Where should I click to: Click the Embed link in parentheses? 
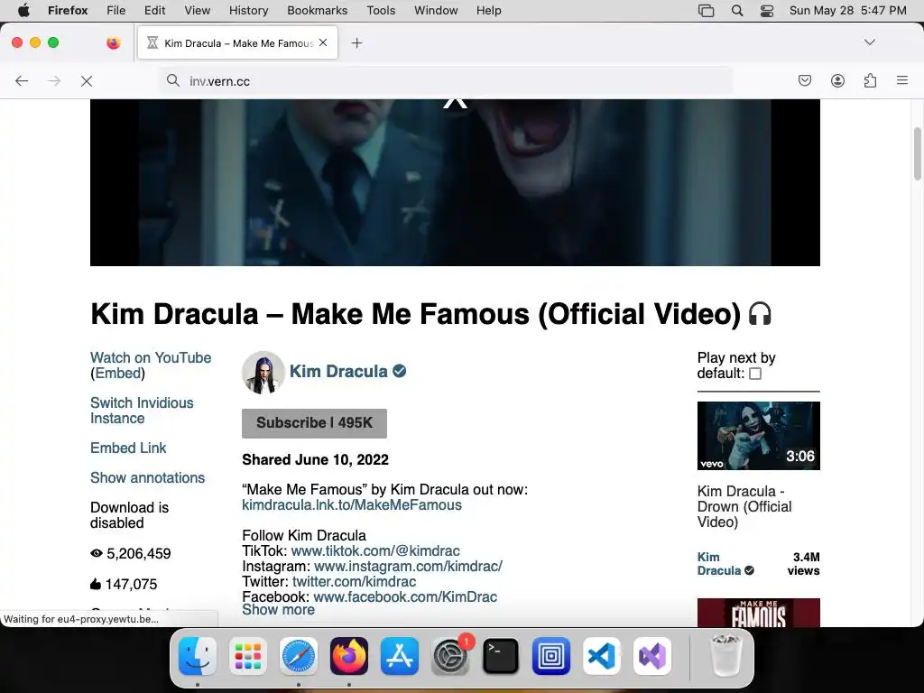(118, 373)
